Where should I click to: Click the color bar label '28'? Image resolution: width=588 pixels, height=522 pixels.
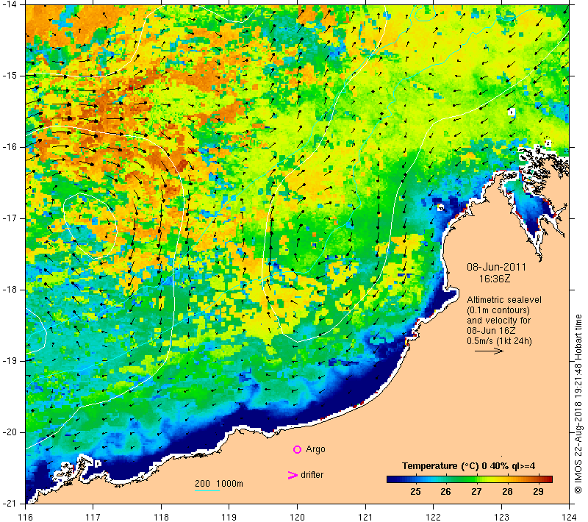507,492
